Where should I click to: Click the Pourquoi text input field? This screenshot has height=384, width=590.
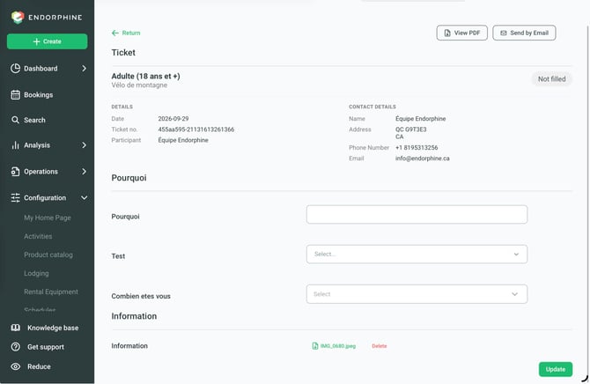point(417,214)
